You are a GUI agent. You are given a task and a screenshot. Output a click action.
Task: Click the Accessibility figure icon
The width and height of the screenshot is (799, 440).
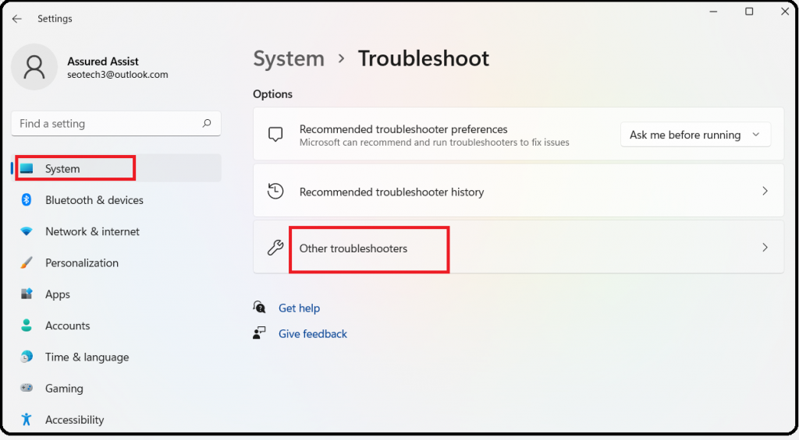pyautogui.click(x=27, y=419)
